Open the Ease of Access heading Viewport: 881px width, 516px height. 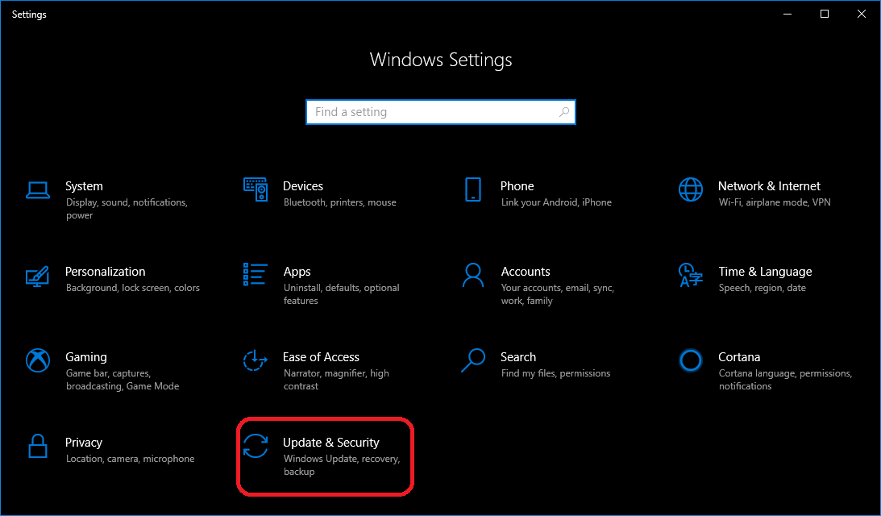[321, 357]
